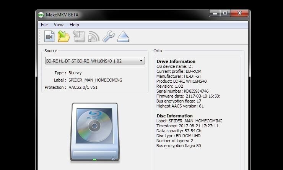
Task: Click the Current profile: BD-ROM line
Action: coord(179,71)
